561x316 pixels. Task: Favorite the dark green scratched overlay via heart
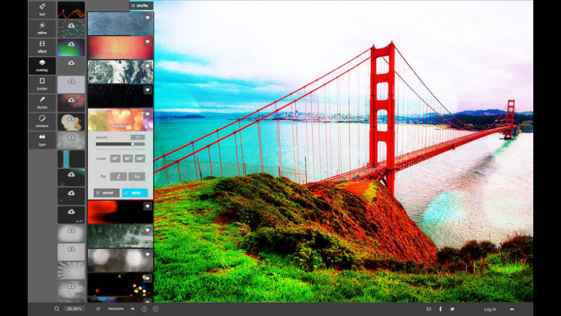click(148, 230)
